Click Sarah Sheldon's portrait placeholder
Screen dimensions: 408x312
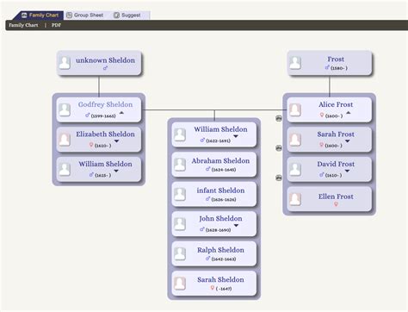click(180, 284)
